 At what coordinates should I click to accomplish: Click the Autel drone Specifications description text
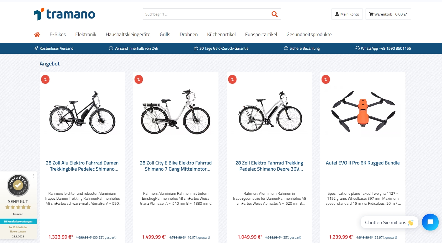click(x=363, y=198)
